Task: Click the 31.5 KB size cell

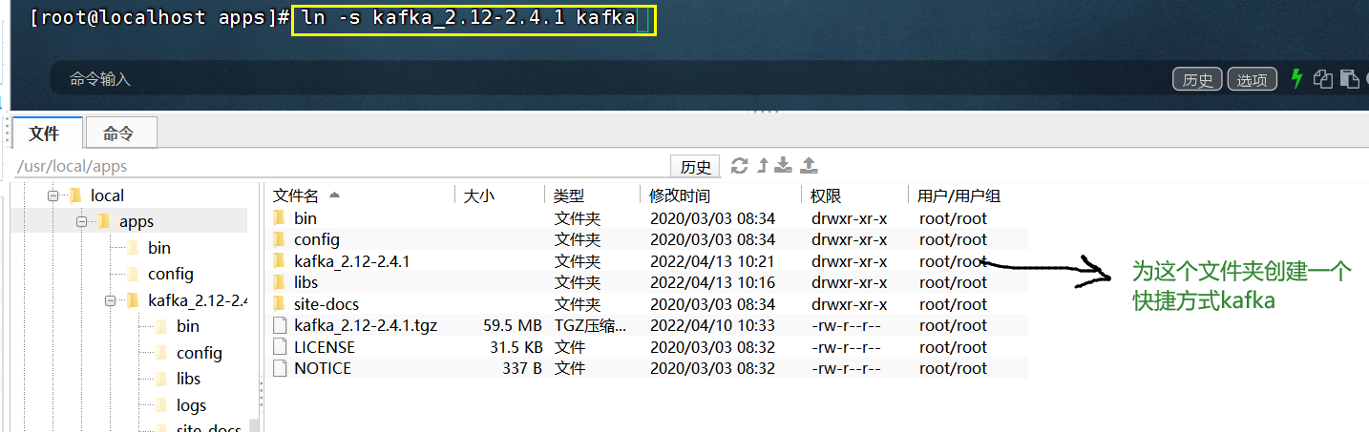Action: (x=516, y=347)
